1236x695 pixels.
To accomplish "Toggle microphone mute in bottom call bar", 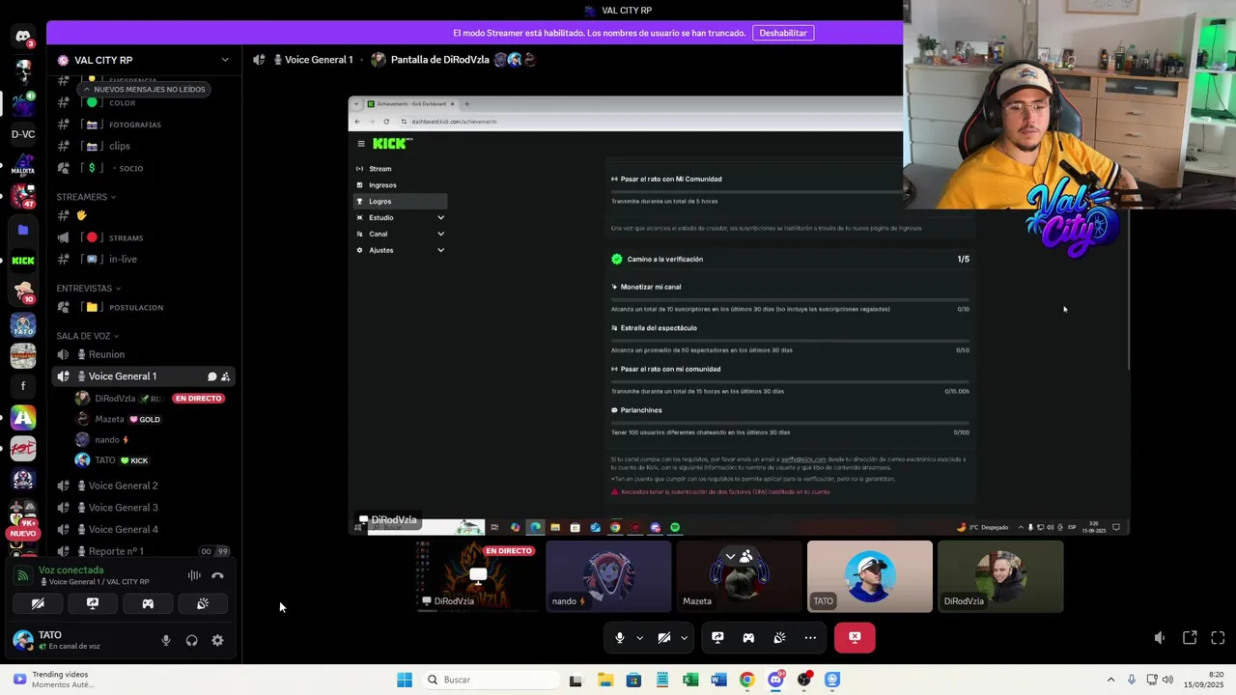I will coord(620,637).
